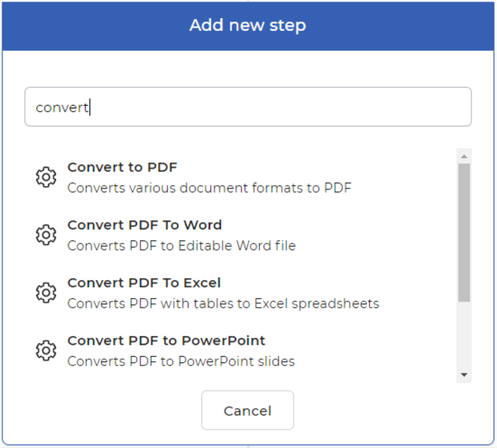Click the typed 'convert' text in search box

tap(62, 107)
